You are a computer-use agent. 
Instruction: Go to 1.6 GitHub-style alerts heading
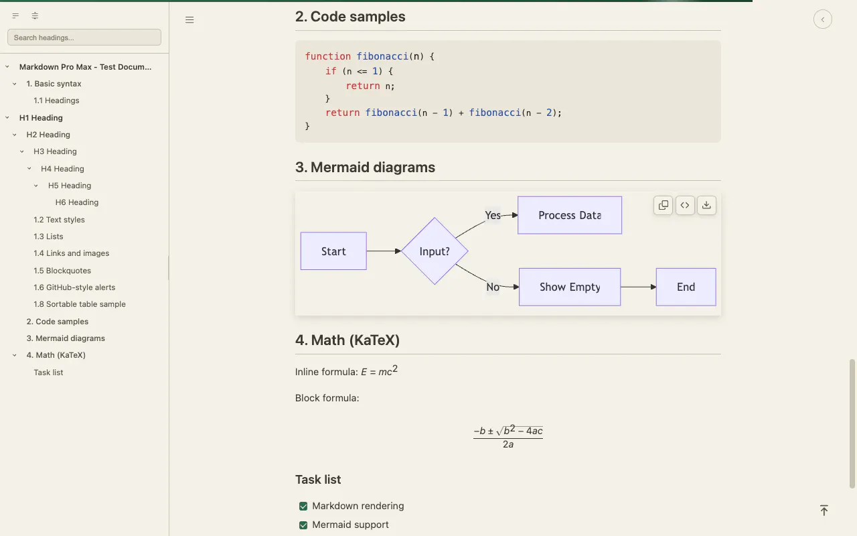pyautogui.click(x=74, y=287)
